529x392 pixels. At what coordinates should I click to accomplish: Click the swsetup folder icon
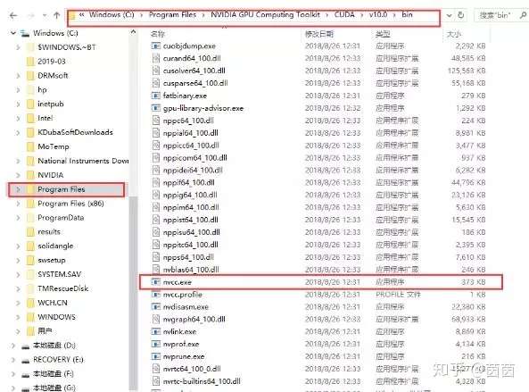point(30,261)
